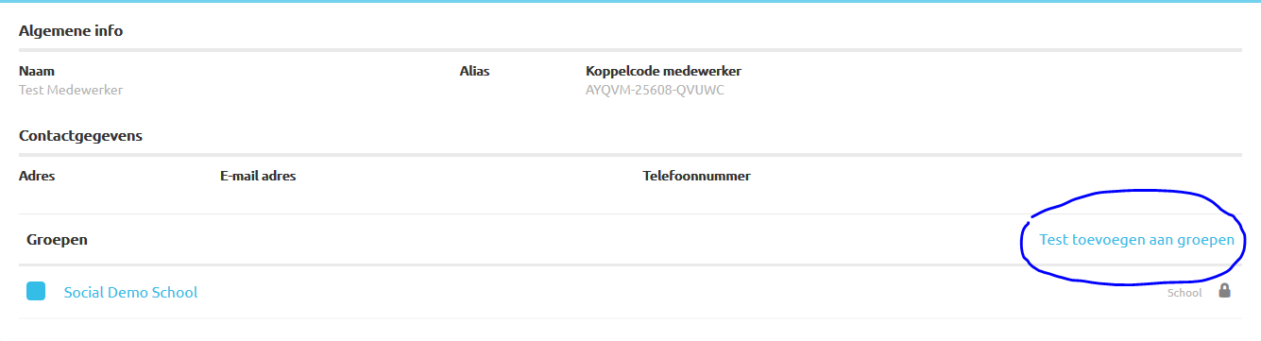Select the blue square group icon

pos(36,292)
